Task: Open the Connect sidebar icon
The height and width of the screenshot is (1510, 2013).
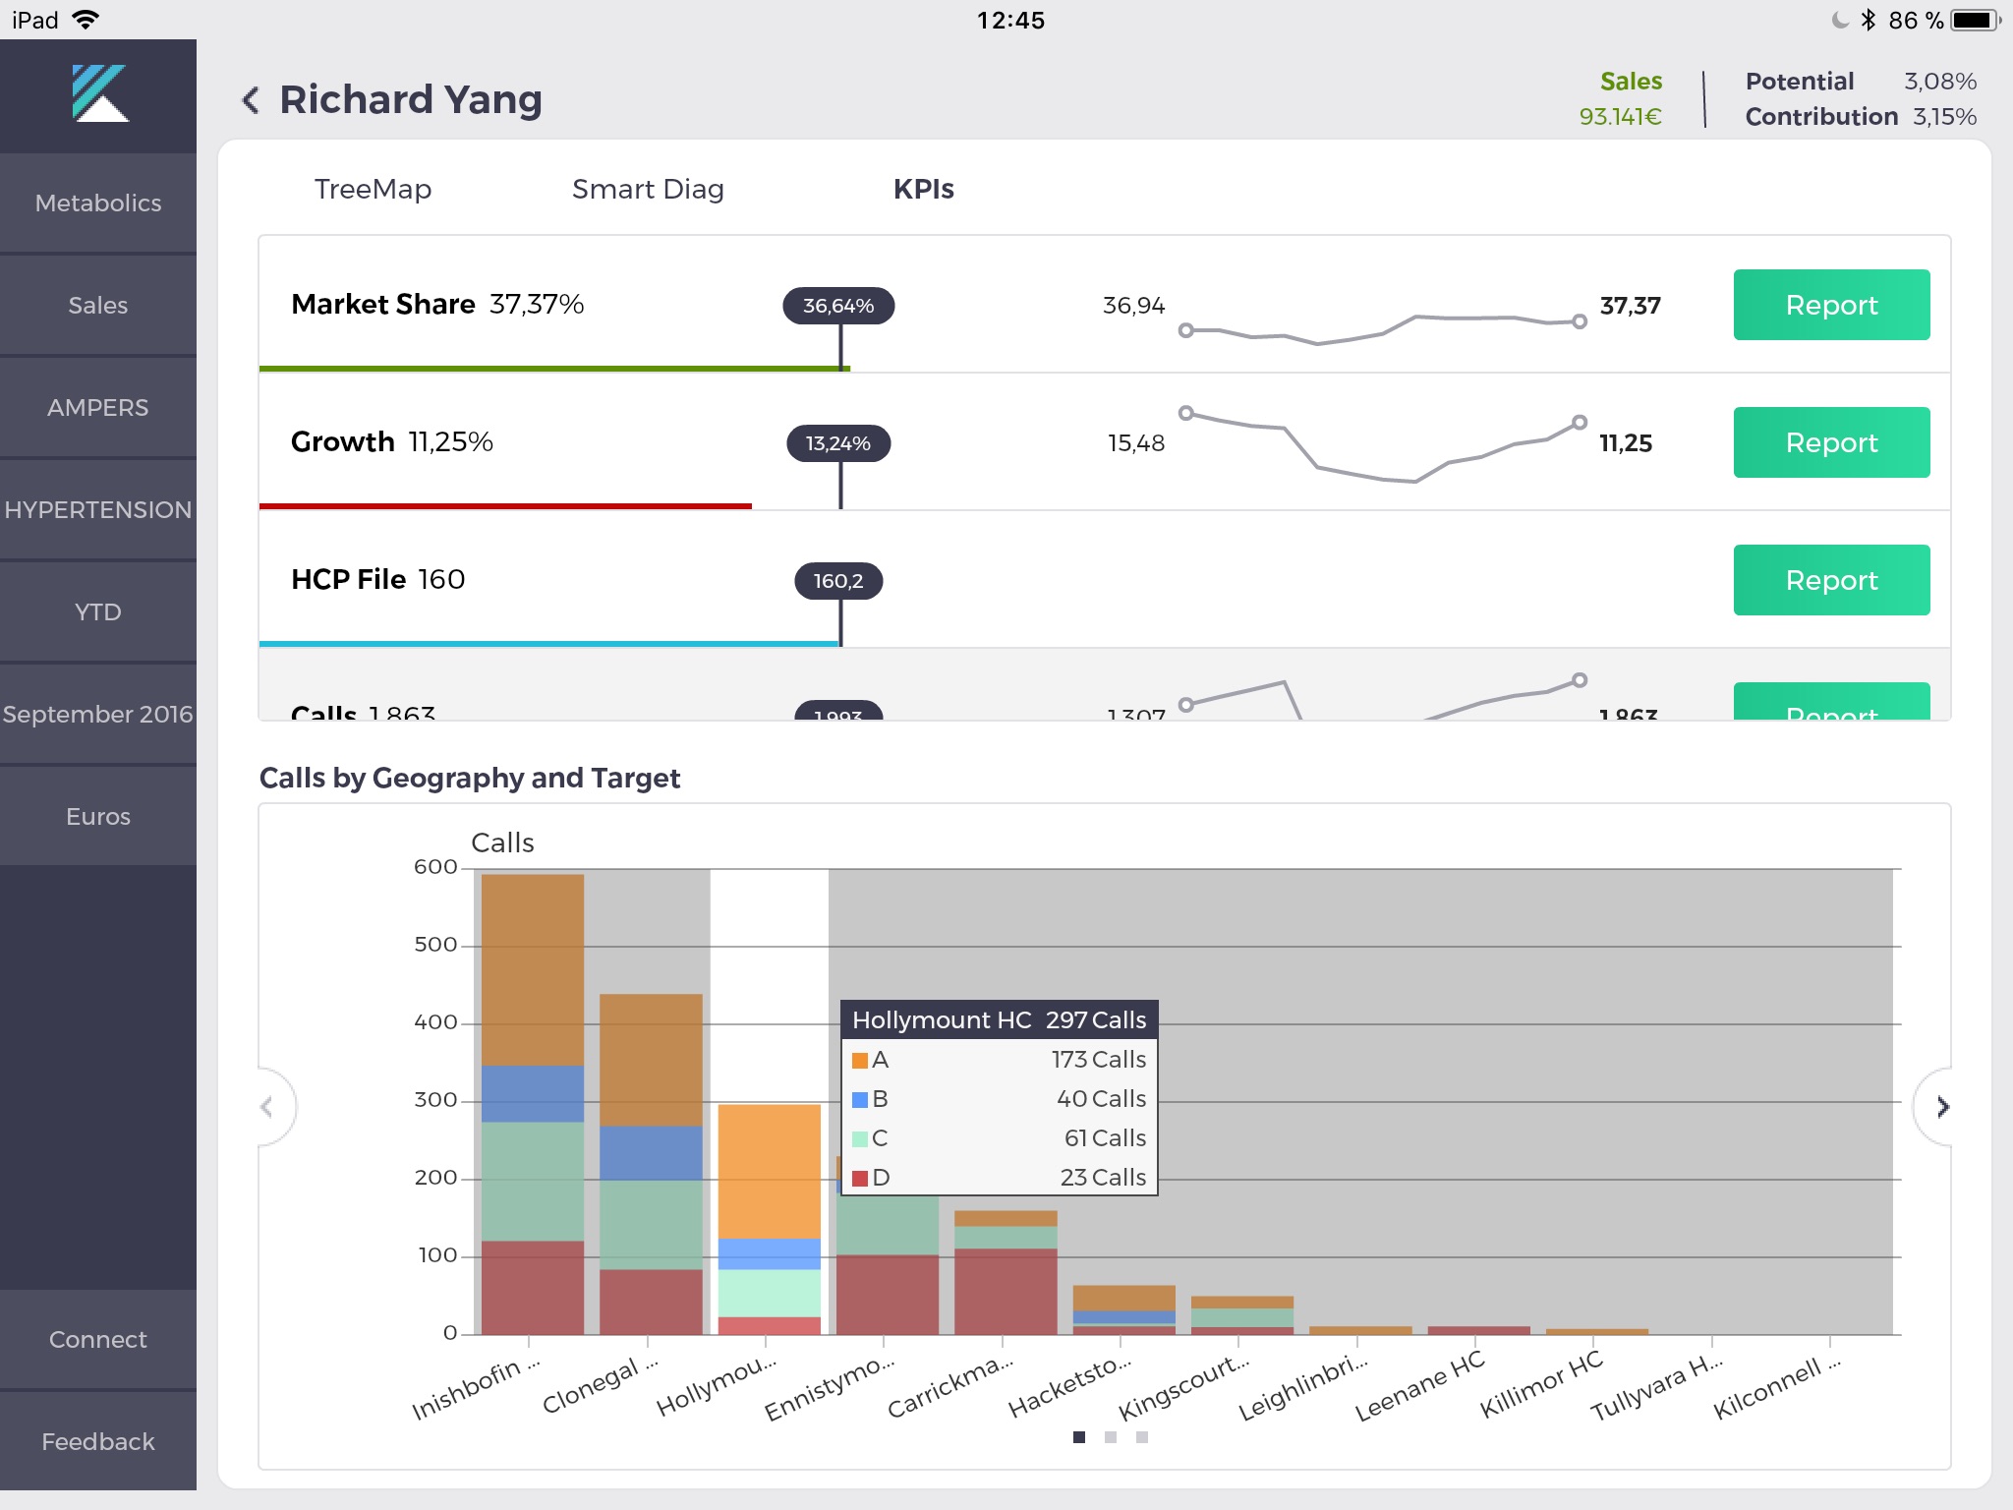Action: point(98,1340)
